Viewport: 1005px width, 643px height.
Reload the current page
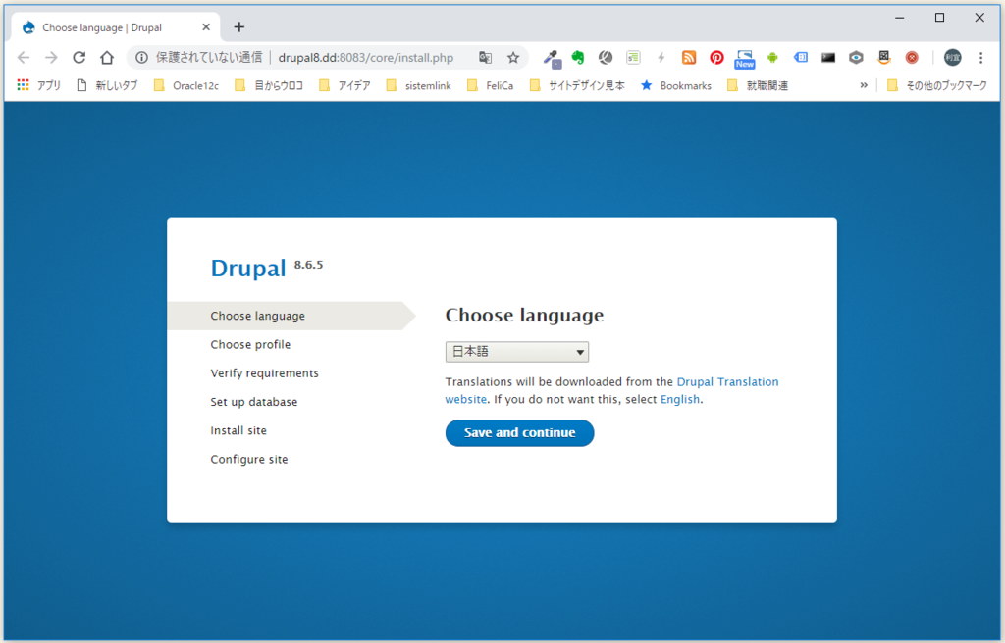pos(79,58)
